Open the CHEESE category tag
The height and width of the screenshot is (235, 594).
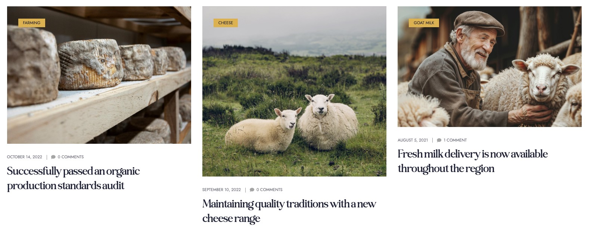click(x=226, y=23)
